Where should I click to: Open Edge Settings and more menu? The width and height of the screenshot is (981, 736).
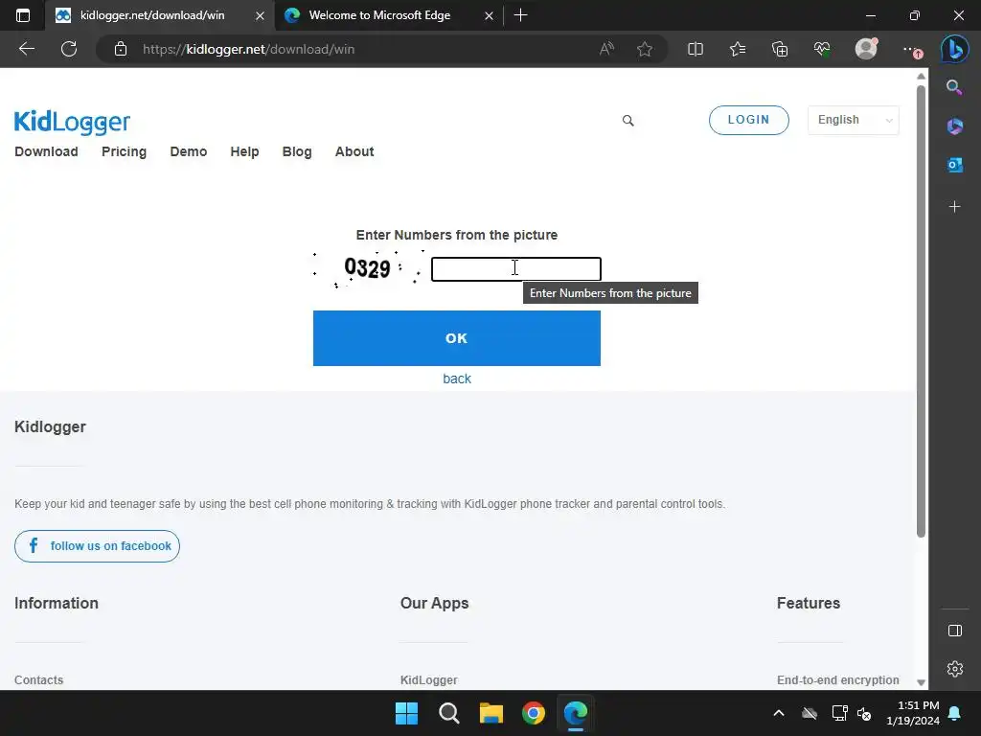[x=911, y=50]
